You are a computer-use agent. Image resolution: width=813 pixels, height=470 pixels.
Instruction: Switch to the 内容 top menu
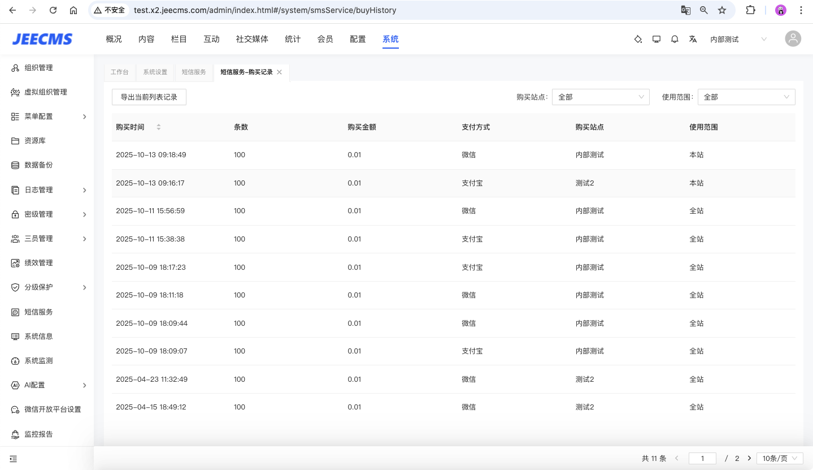click(146, 39)
